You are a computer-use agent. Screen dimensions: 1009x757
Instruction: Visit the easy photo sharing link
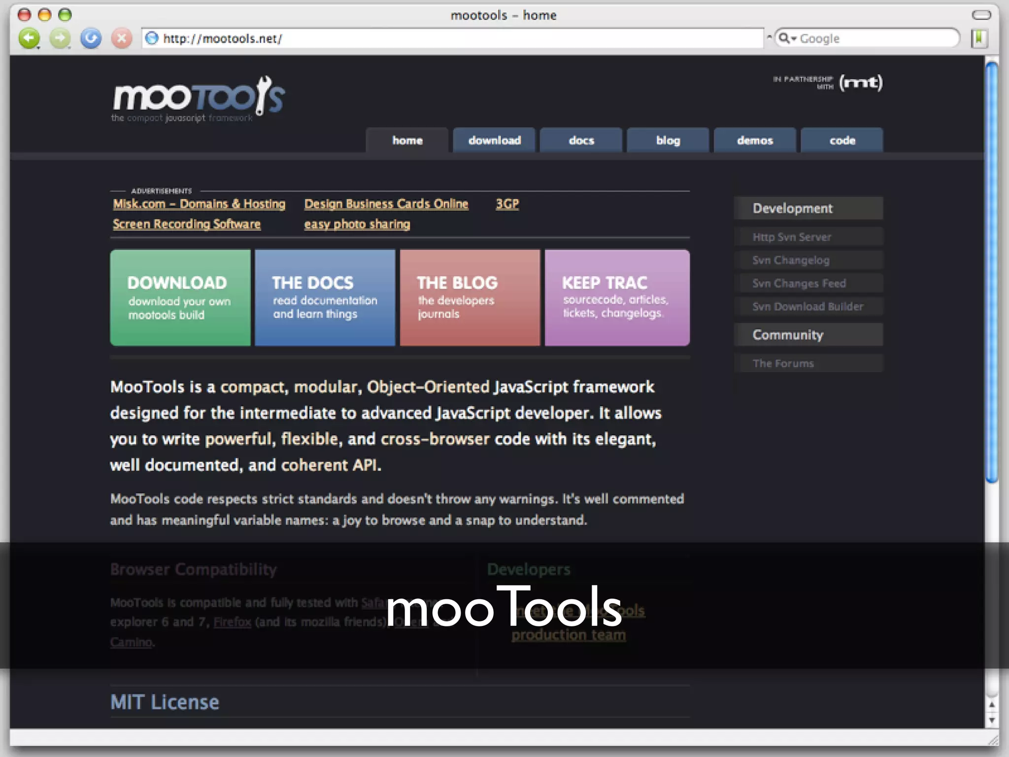357,224
